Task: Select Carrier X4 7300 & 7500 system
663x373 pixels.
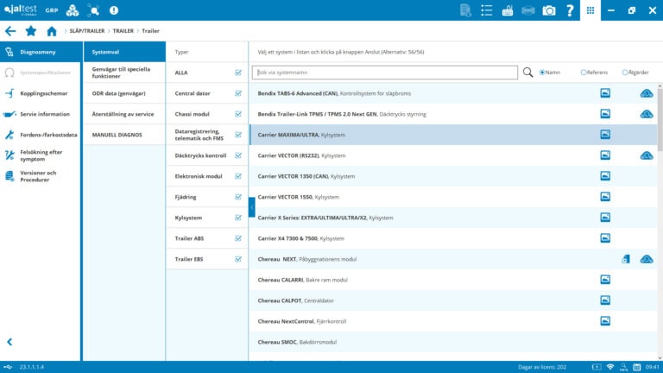Action: click(x=453, y=238)
